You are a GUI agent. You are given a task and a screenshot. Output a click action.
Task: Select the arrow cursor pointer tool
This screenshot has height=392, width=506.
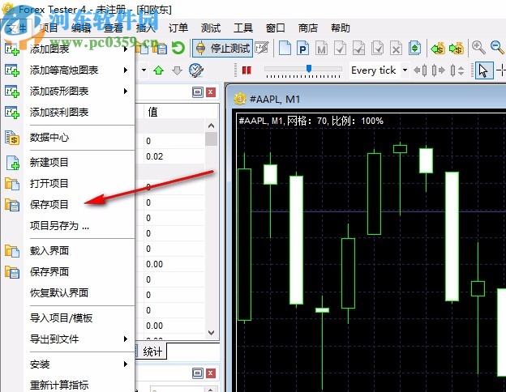pyautogui.click(x=483, y=70)
